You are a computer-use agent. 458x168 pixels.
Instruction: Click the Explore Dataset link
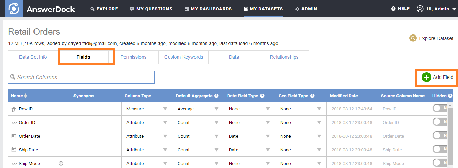(436, 38)
